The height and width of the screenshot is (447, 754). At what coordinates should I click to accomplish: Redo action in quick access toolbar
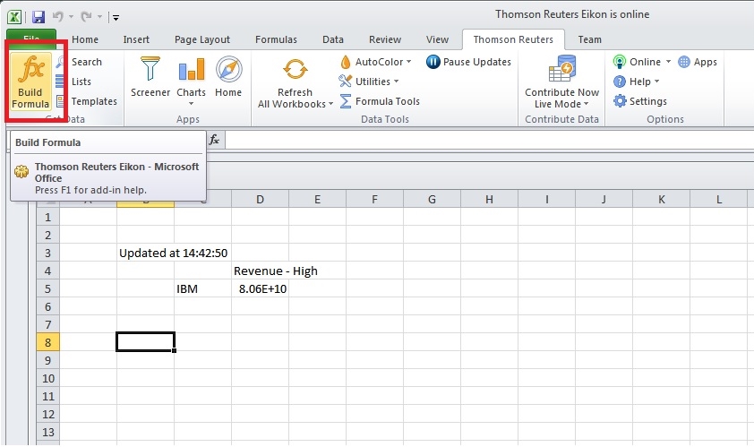pyautogui.click(x=86, y=17)
